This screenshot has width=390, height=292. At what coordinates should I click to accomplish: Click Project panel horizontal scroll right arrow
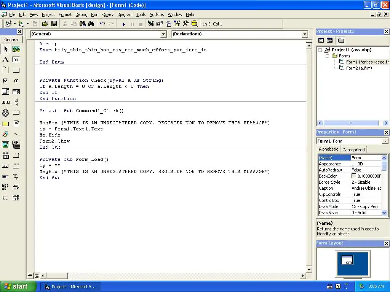[x=386, y=123]
